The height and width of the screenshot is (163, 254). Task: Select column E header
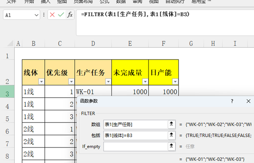click(x=130, y=43)
